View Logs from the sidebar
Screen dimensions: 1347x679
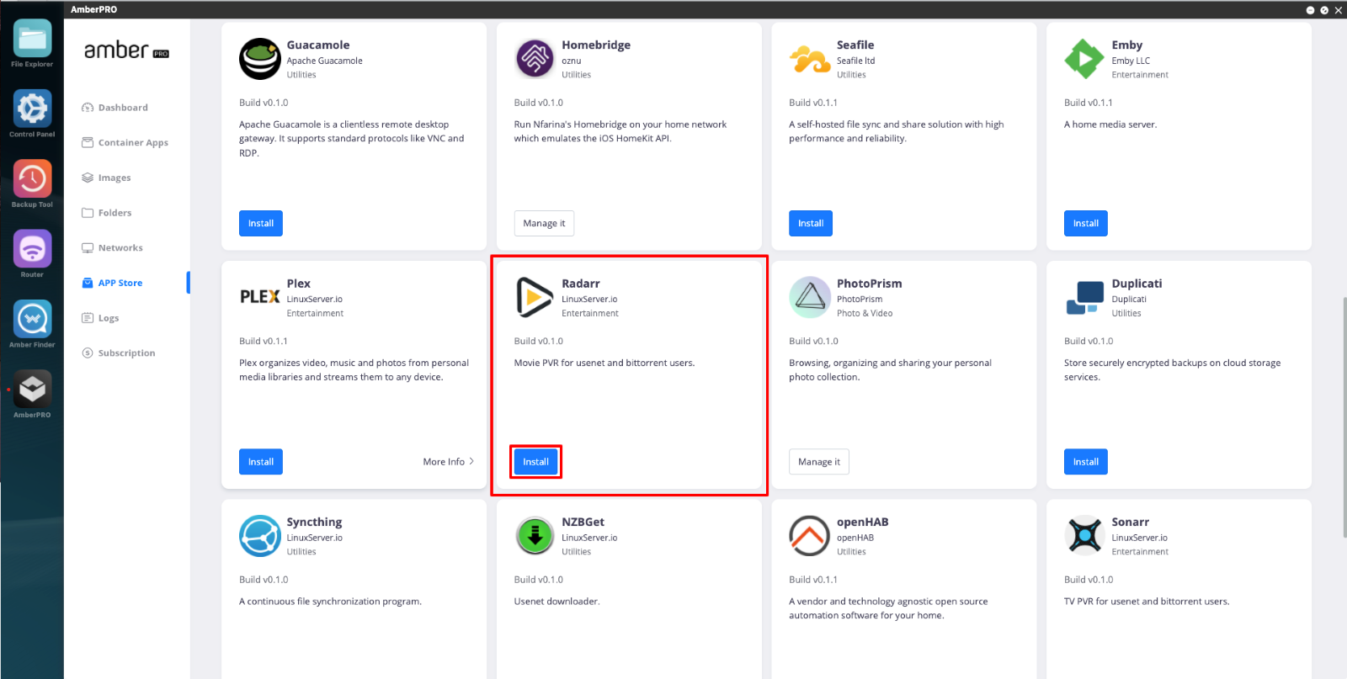[109, 318]
